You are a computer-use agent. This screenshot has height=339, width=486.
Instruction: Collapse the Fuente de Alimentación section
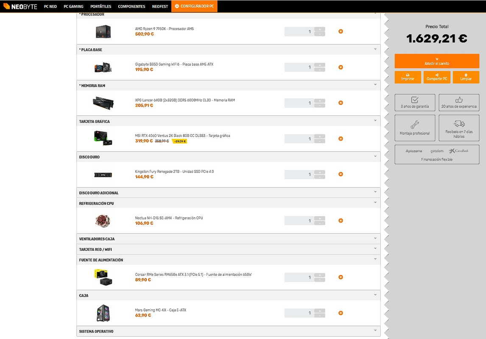(375, 259)
